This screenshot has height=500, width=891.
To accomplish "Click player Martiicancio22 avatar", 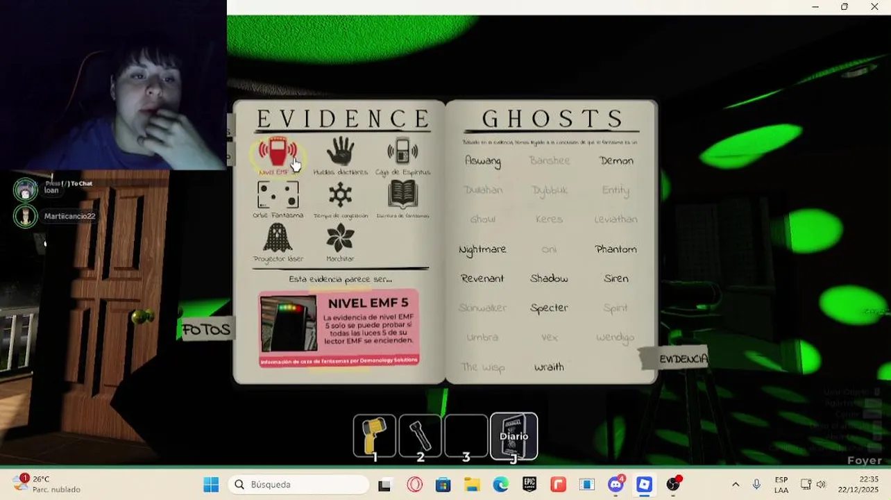I will pos(26,216).
